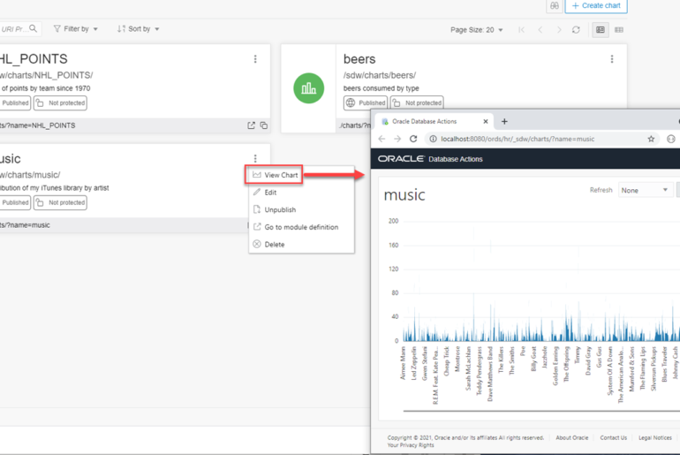Select Go to module definition

coord(301,227)
